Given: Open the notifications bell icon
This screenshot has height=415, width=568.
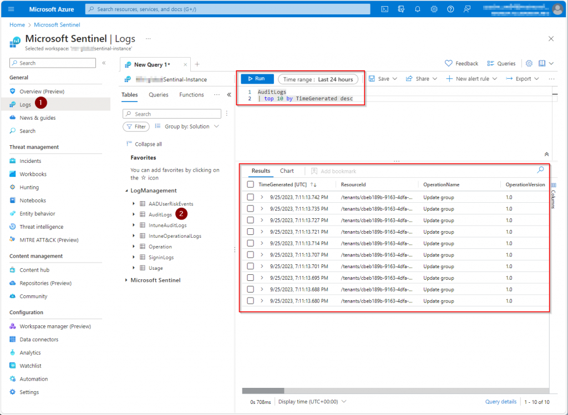Looking at the screenshot, I should click(x=418, y=9).
